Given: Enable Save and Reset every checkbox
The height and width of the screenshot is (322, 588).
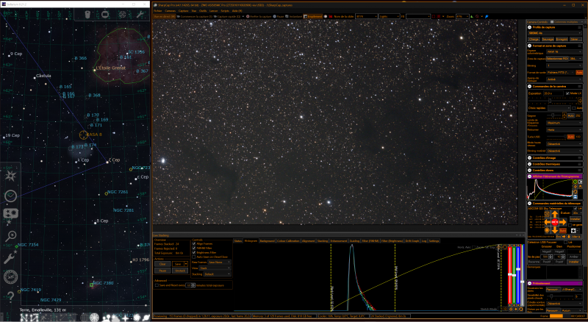Looking at the screenshot, I should 157,285.
